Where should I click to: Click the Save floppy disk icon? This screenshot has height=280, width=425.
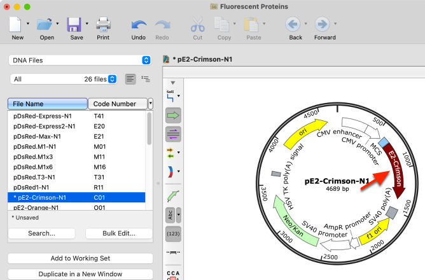coord(74,24)
